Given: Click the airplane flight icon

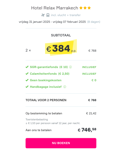Looking at the screenshot, I should (43, 15).
